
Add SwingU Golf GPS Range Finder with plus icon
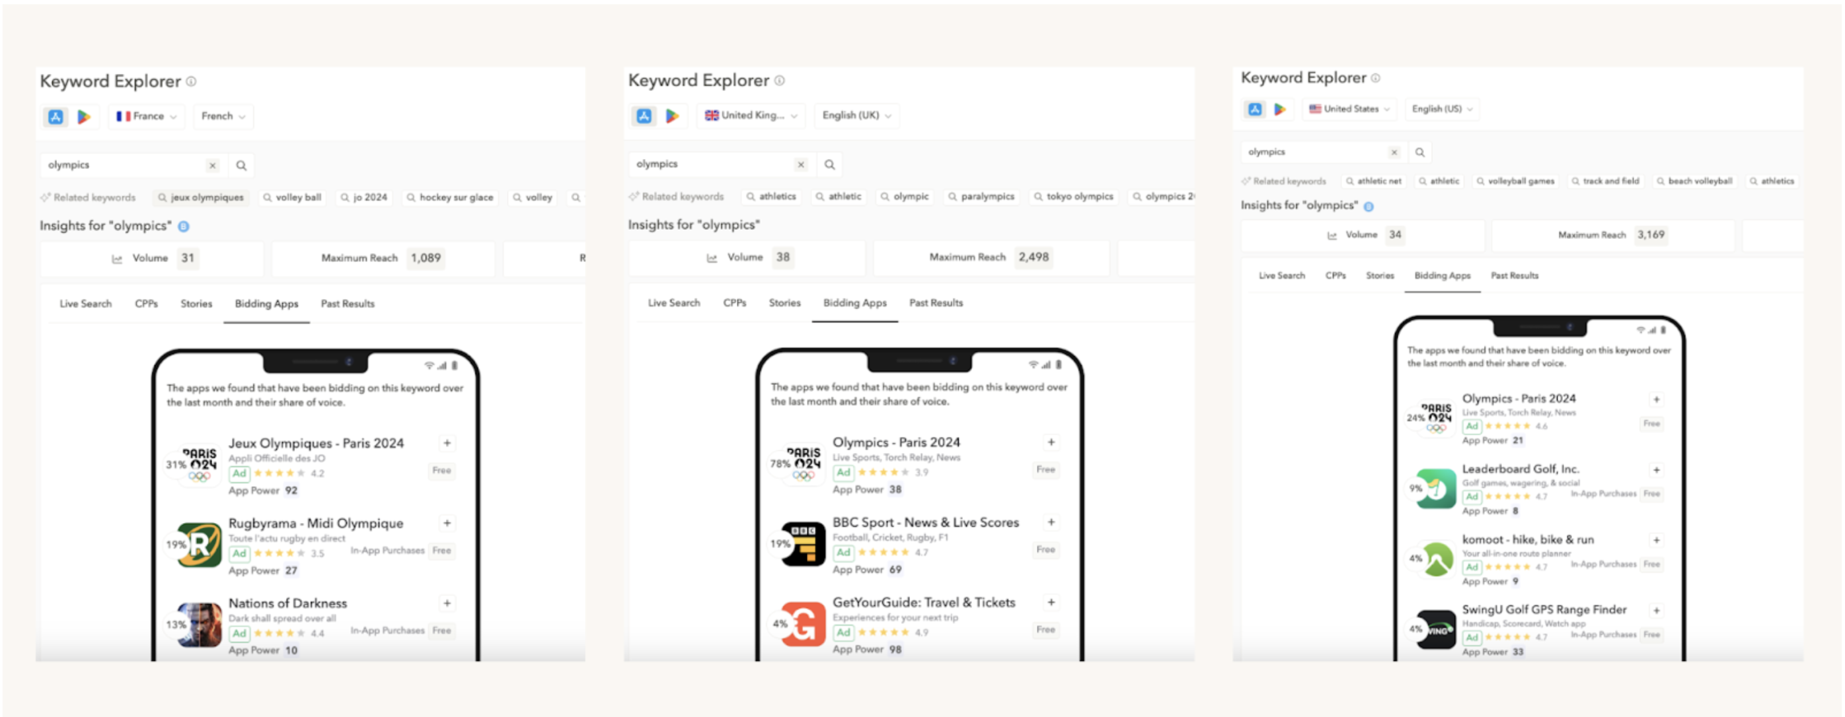pos(1656,611)
